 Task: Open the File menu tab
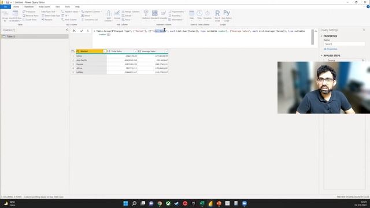pos(5,7)
